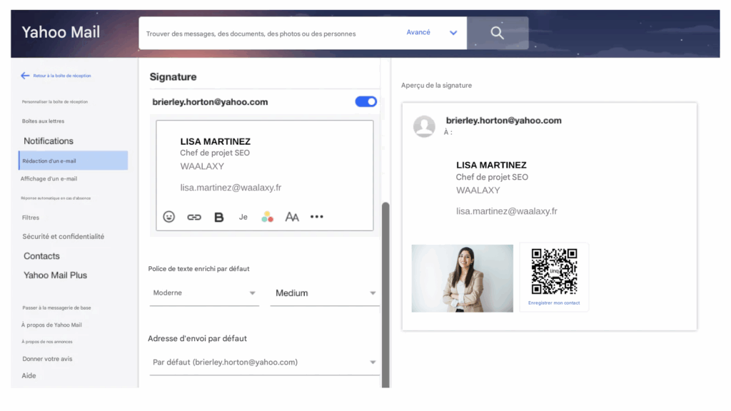The height and width of the screenshot is (411, 731).
Task: Open the Medium font size dropdown
Action: point(325,293)
